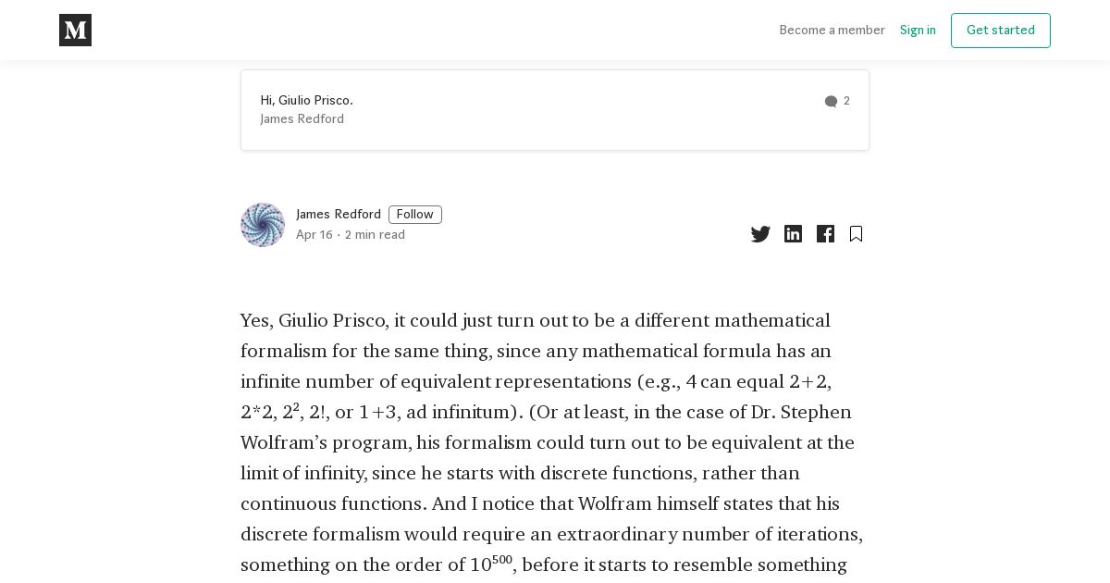The height and width of the screenshot is (583, 1110).
Task: Click the responses speech bubble icon
Action: pos(831,102)
